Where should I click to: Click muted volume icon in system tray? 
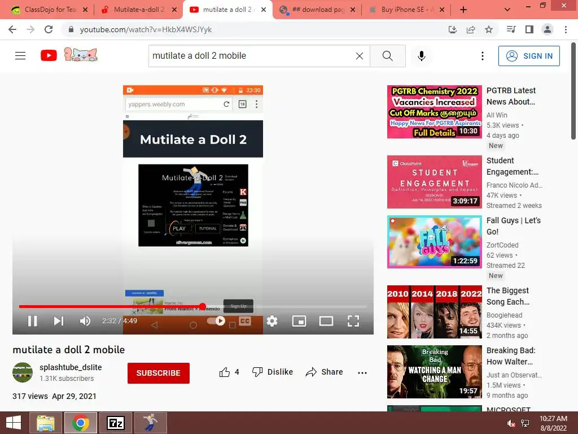point(511,424)
